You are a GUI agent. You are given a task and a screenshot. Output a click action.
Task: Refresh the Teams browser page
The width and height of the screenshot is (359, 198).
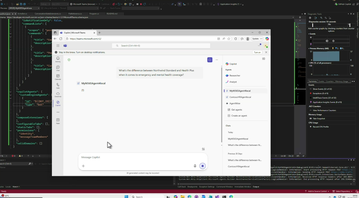pos(61,39)
